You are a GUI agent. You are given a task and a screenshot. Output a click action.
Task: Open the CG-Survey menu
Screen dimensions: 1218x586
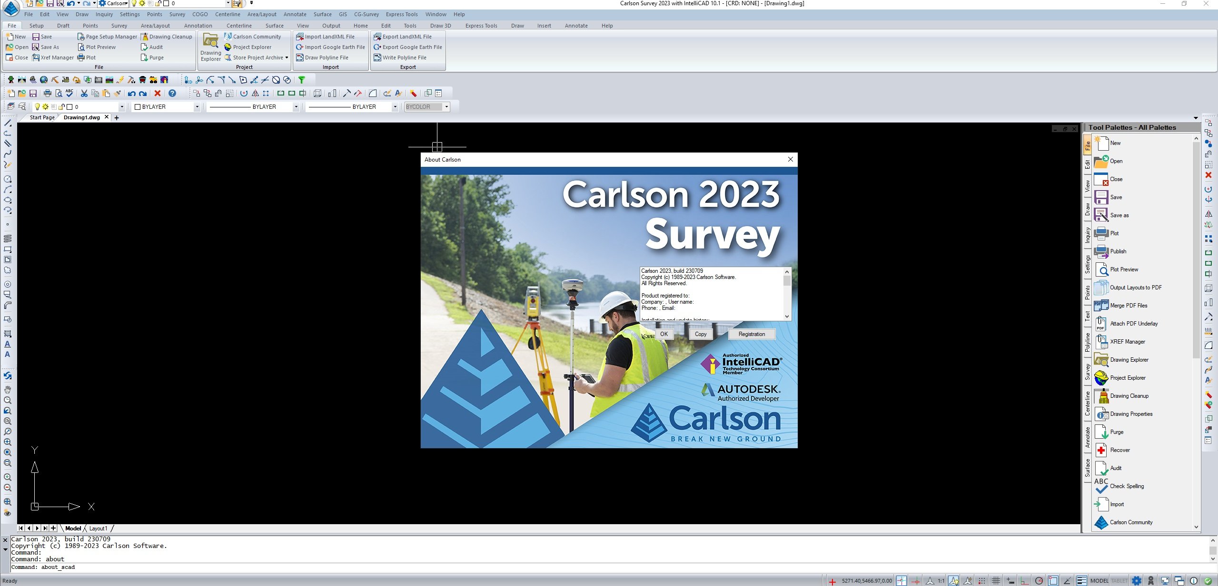366,14
